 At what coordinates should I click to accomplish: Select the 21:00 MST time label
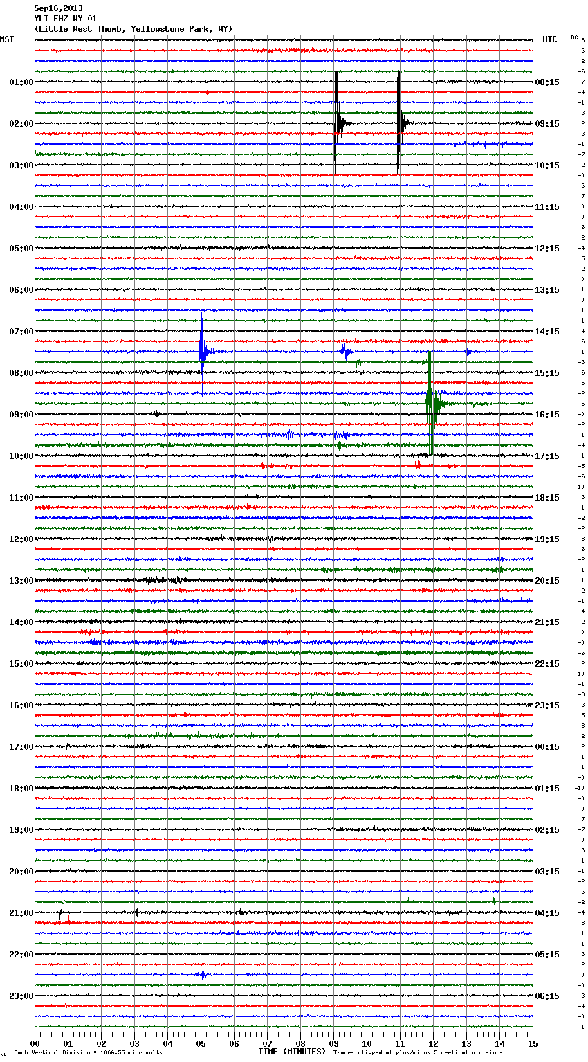click(x=21, y=913)
